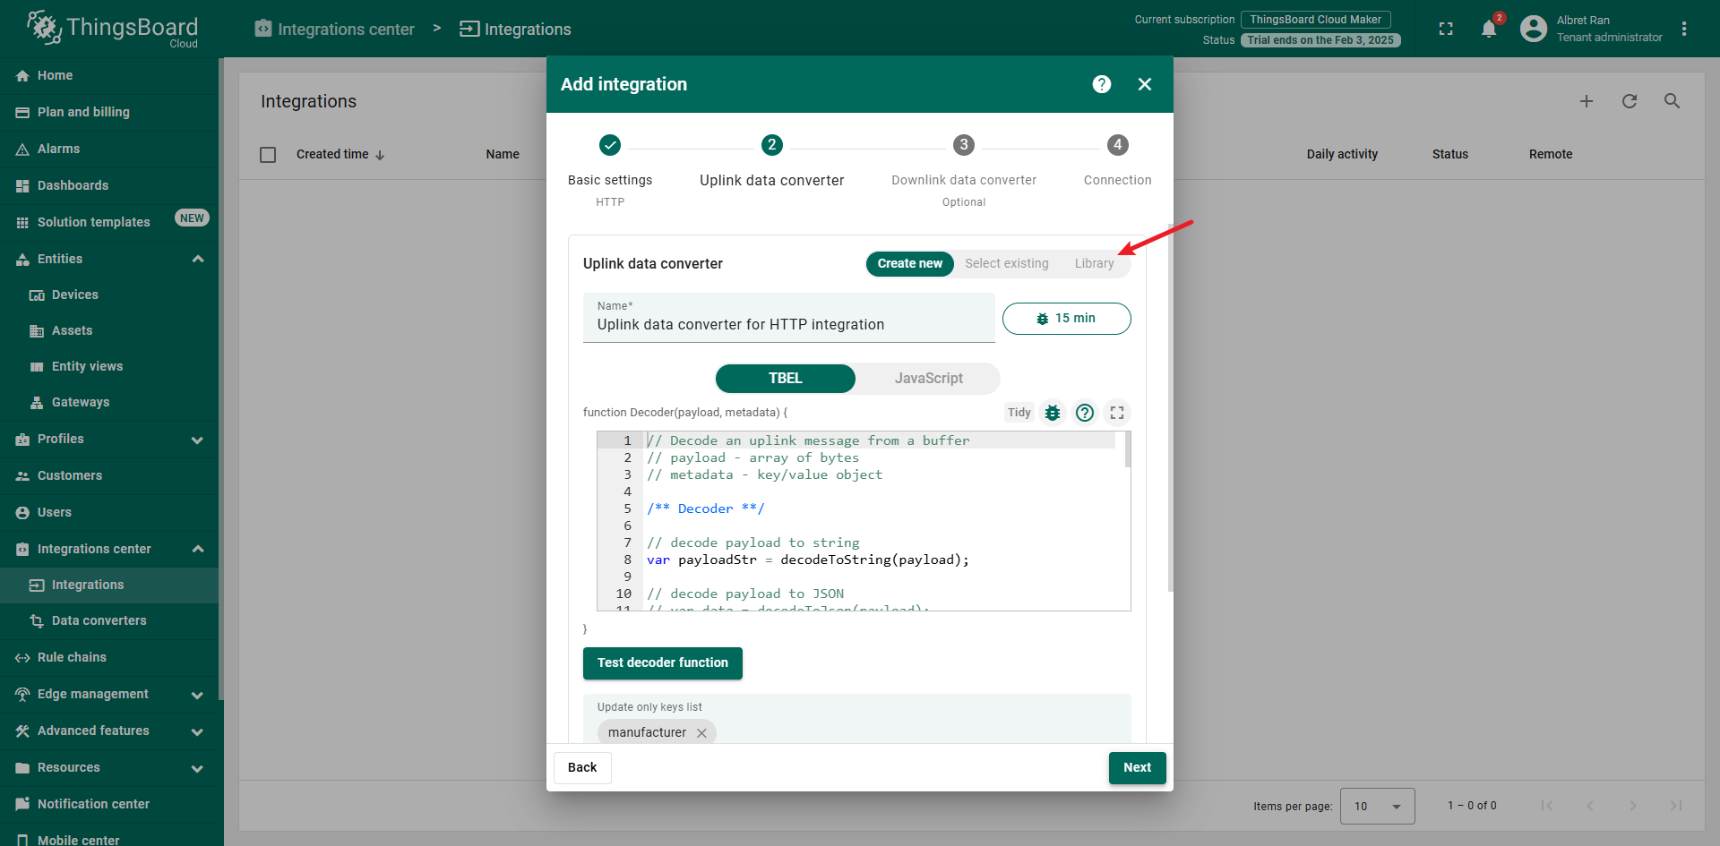Open Data converters page
This screenshot has width=1720, height=846.
(x=108, y=620)
